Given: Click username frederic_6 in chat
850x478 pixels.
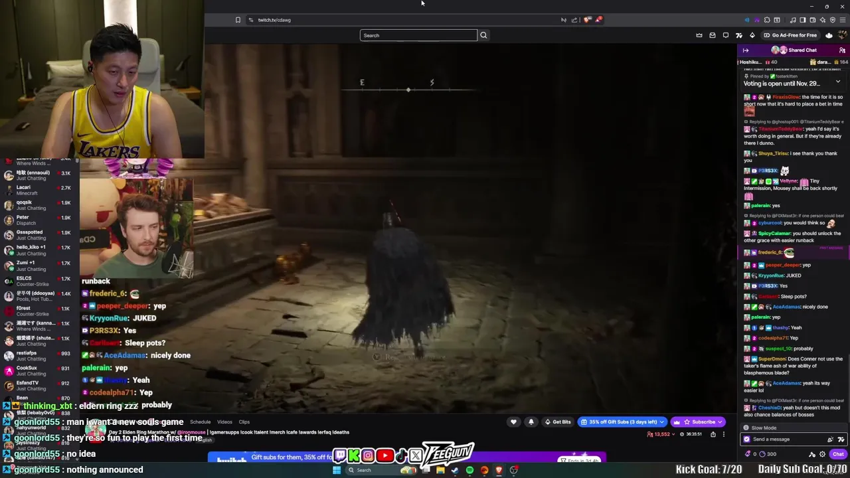Looking at the screenshot, I should pos(770,252).
